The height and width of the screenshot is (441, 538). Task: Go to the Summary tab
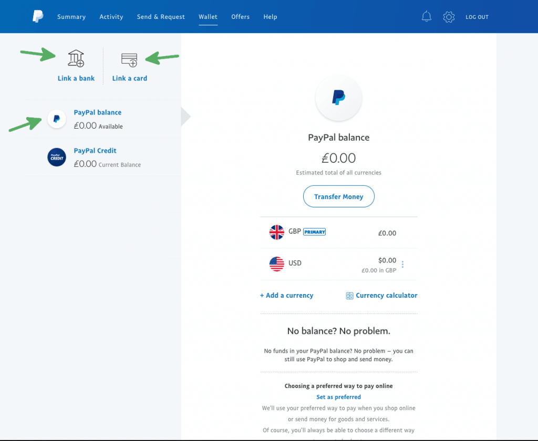pyautogui.click(x=71, y=17)
